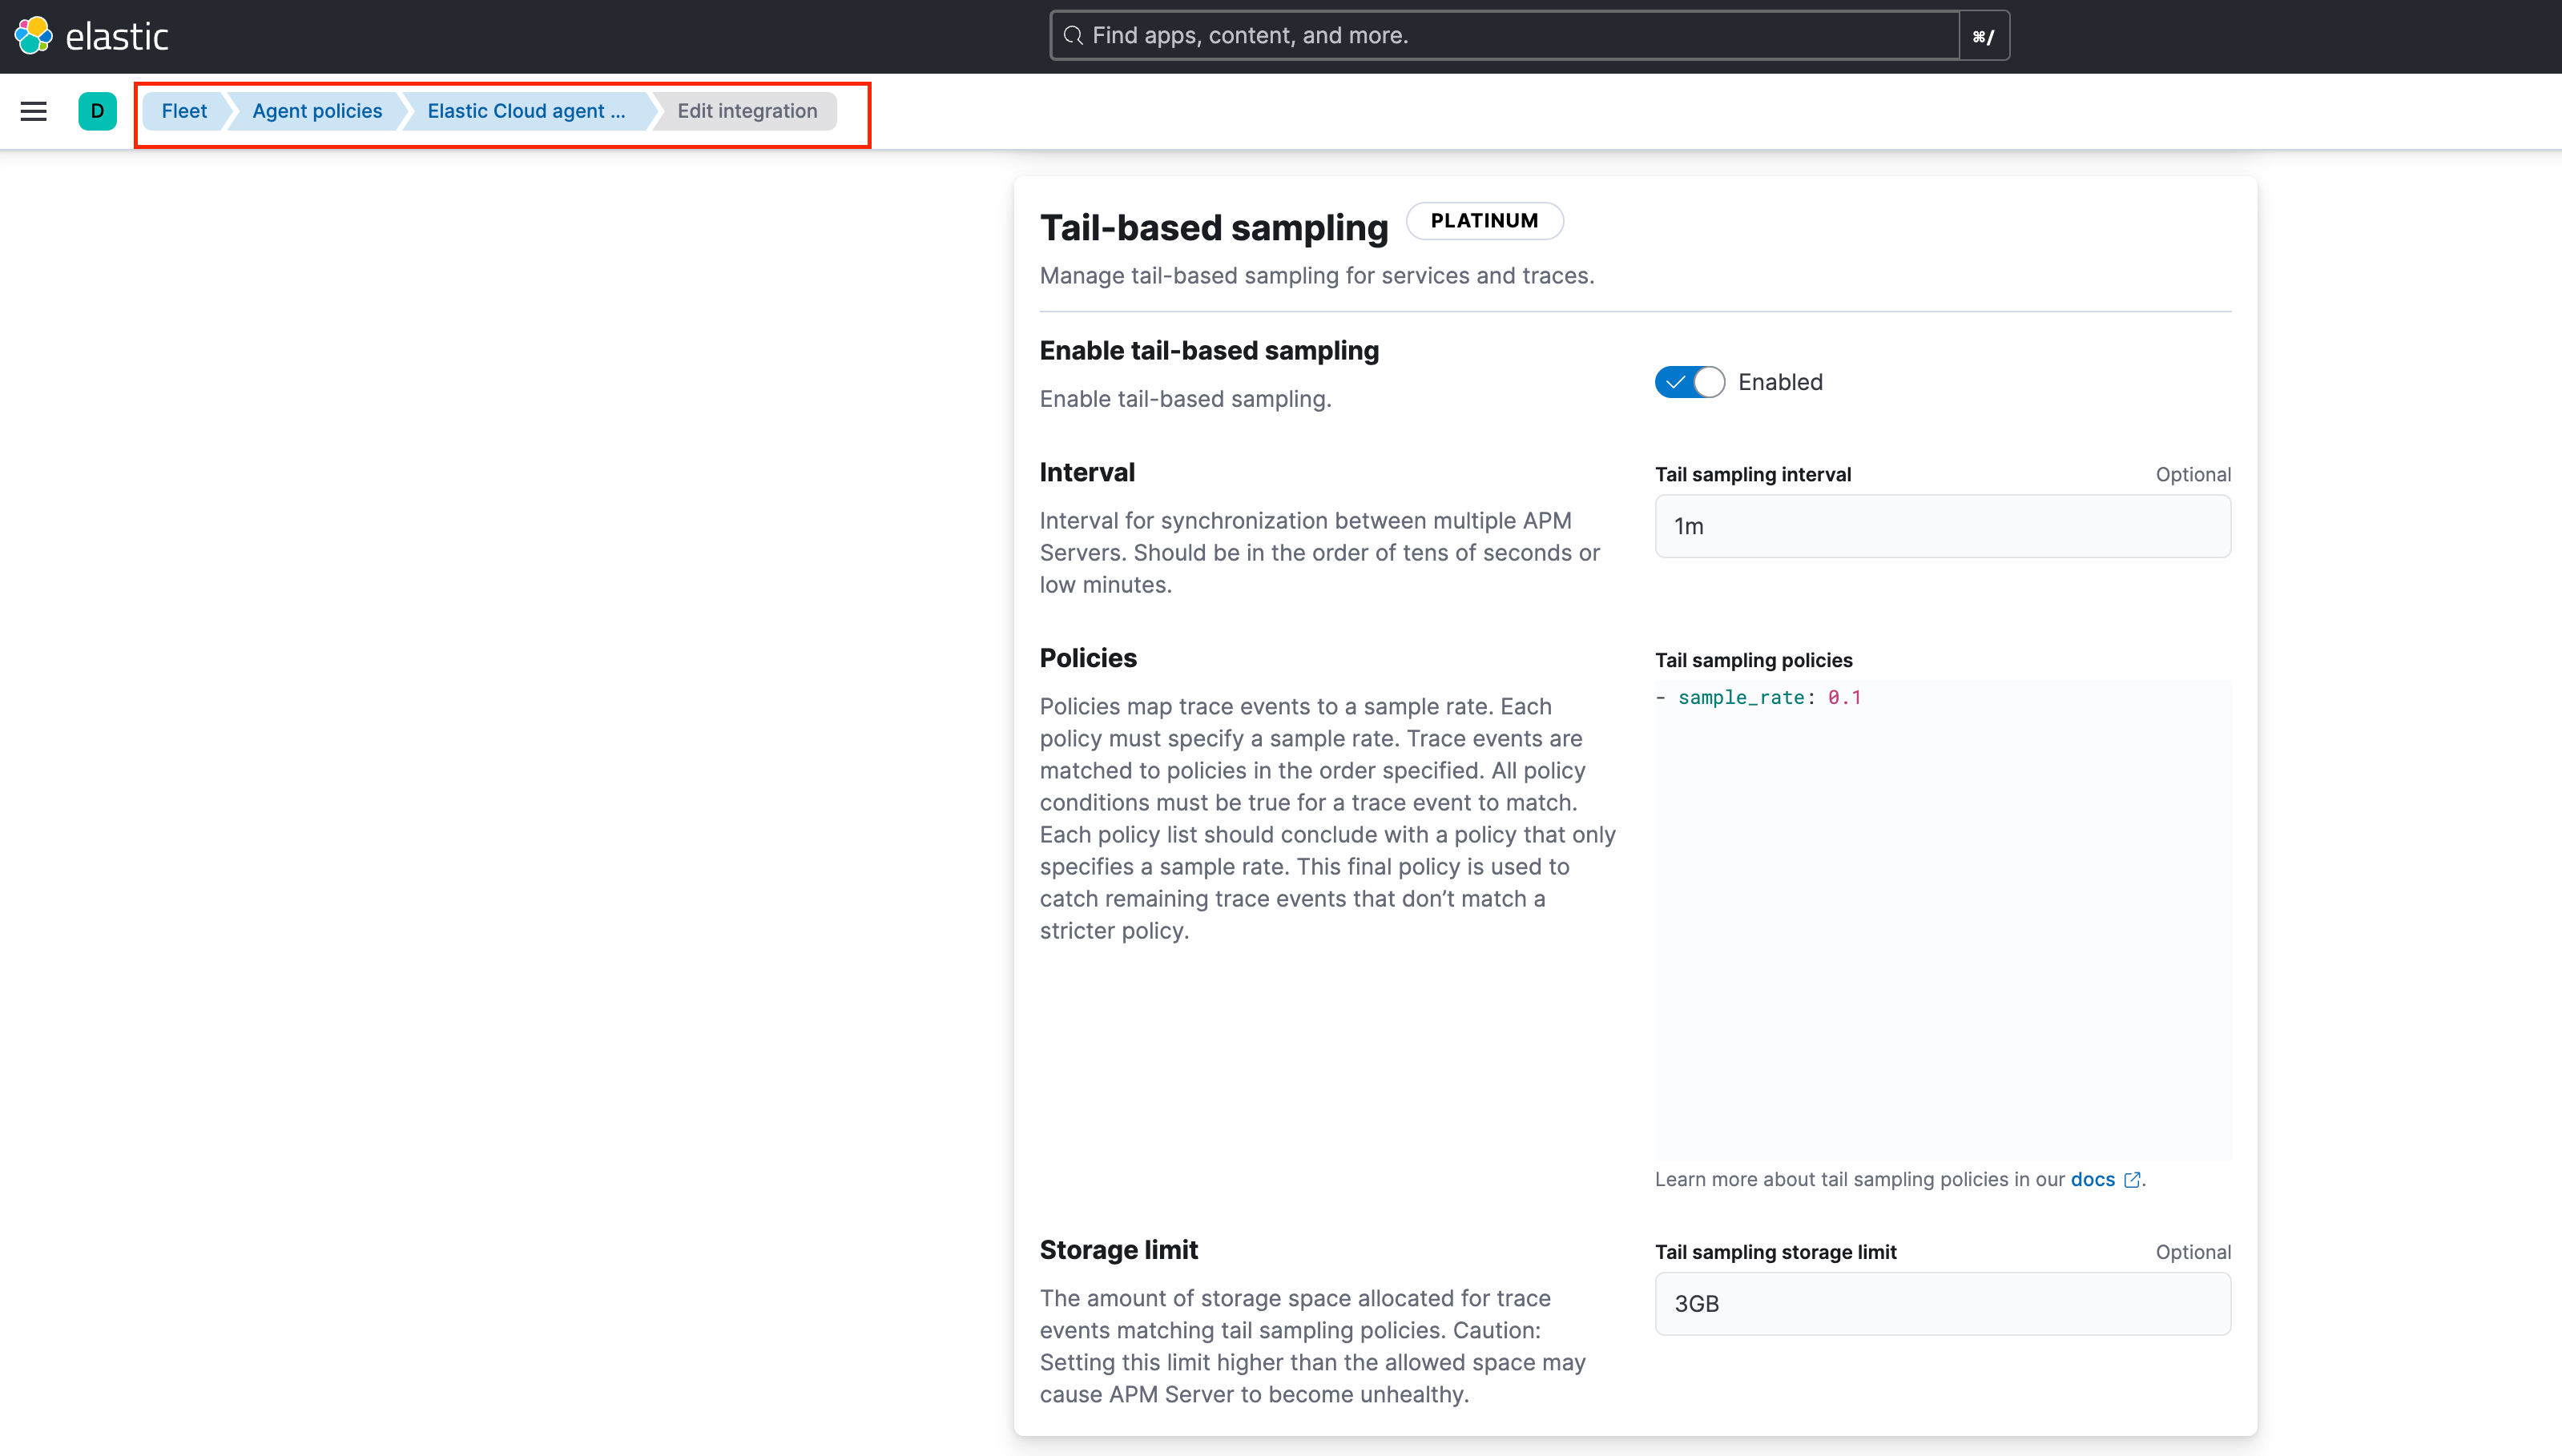Click the PLATINUM subscription badge
2562x1456 pixels.
tap(1484, 220)
